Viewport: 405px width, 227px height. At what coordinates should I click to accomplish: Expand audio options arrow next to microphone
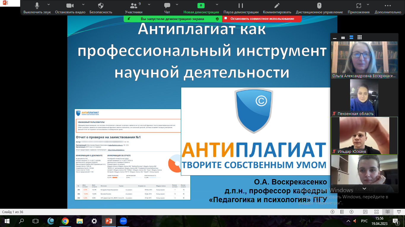[50, 4]
